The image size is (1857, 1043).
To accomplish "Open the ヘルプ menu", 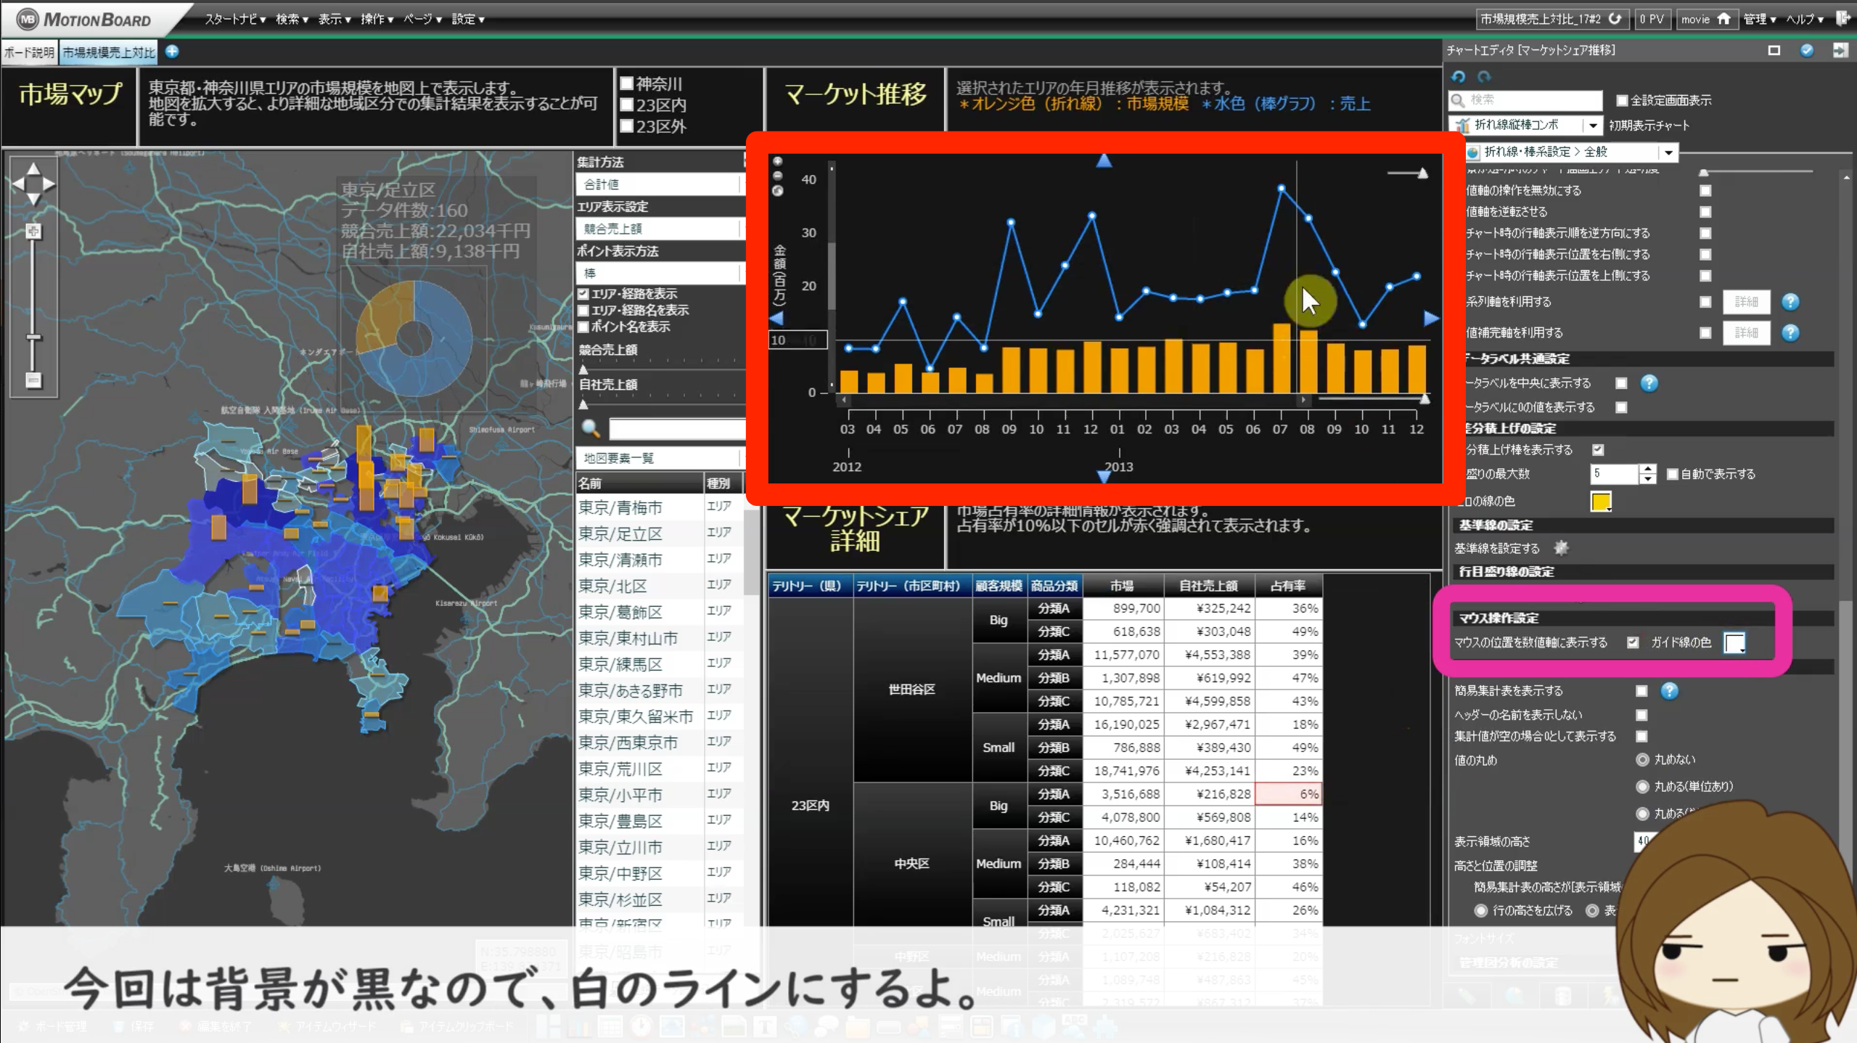I will pos(1805,20).
